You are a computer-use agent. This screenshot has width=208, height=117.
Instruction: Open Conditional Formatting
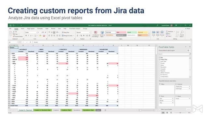[x=96, y=34]
